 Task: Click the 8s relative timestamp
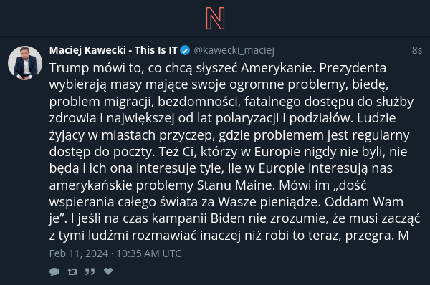click(x=417, y=50)
